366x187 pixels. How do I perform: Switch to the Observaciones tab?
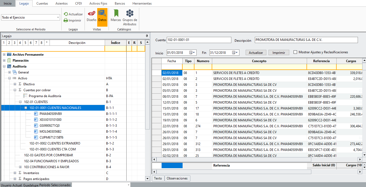177,178
